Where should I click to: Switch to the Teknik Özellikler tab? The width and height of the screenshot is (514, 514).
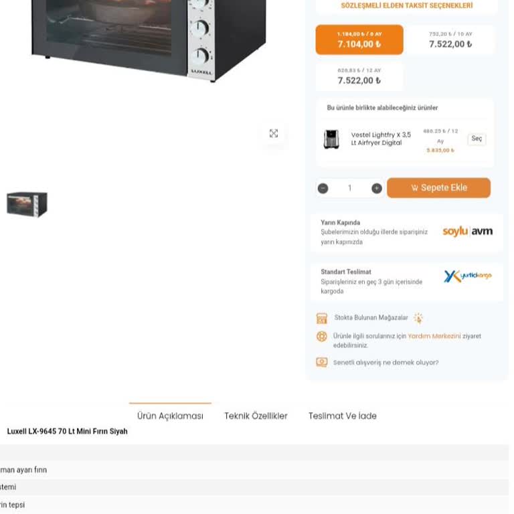tap(256, 416)
